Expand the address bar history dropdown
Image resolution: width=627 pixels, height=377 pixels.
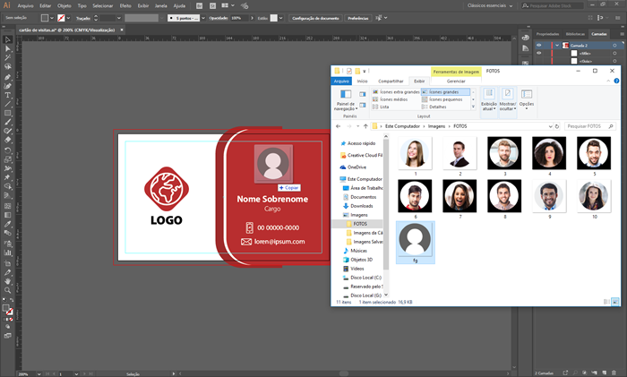pyautogui.click(x=550, y=126)
